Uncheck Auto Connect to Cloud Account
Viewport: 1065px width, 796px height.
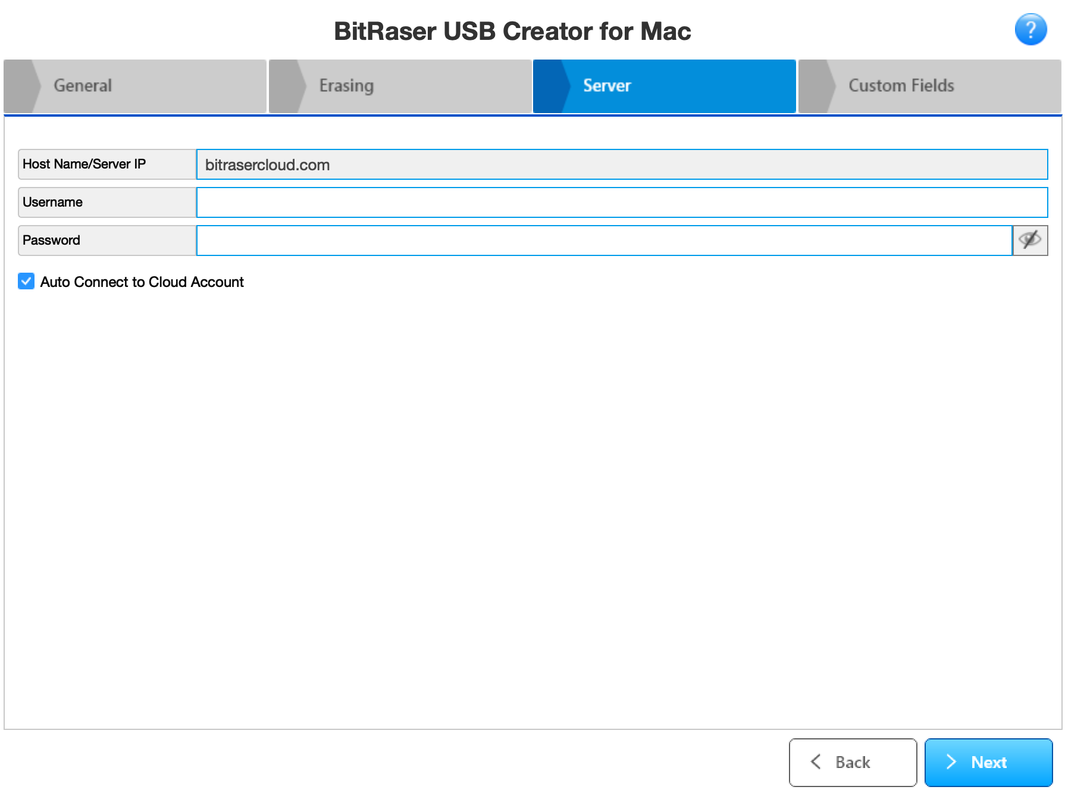[x=26, y=282]
